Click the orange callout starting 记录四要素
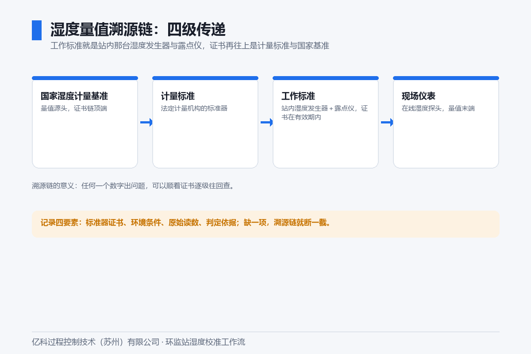The image size is (531, 354). 265,224
